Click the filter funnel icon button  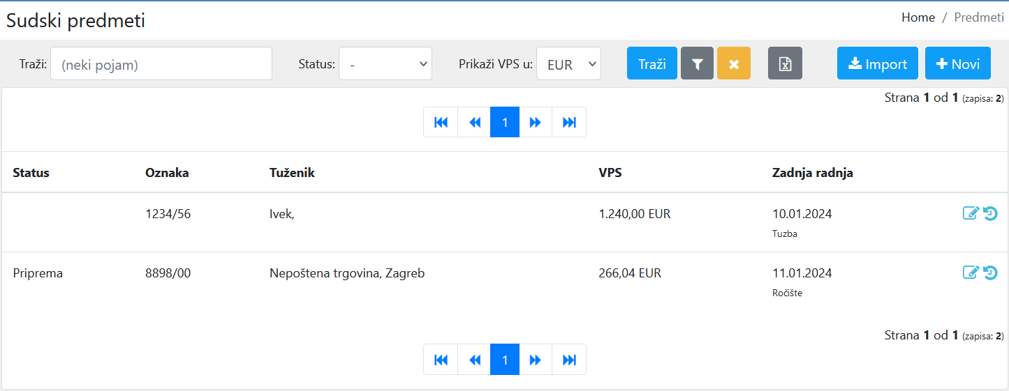(697, 63)
